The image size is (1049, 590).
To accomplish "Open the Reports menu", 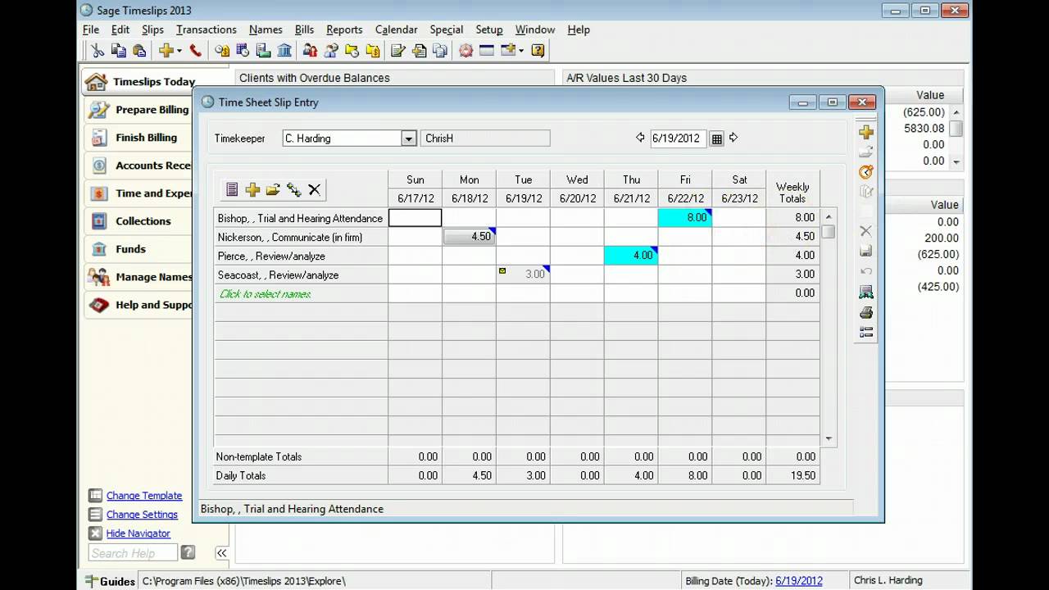I will click(x=344, y=29).
